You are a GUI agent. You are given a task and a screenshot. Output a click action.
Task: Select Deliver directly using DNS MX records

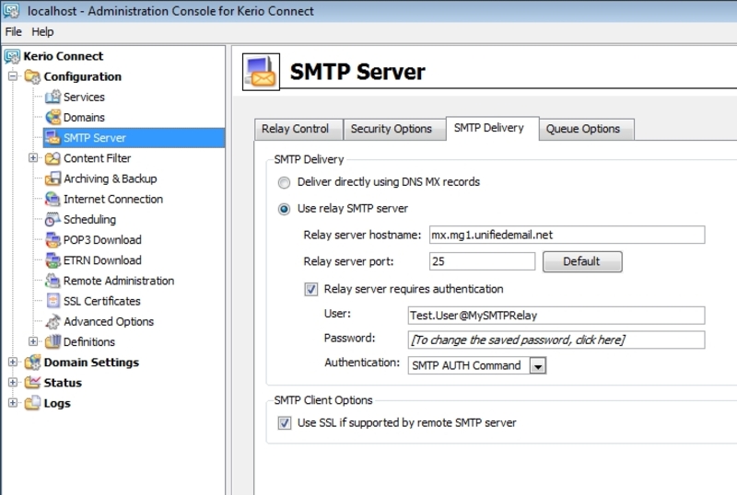click(x=284, y=182)
